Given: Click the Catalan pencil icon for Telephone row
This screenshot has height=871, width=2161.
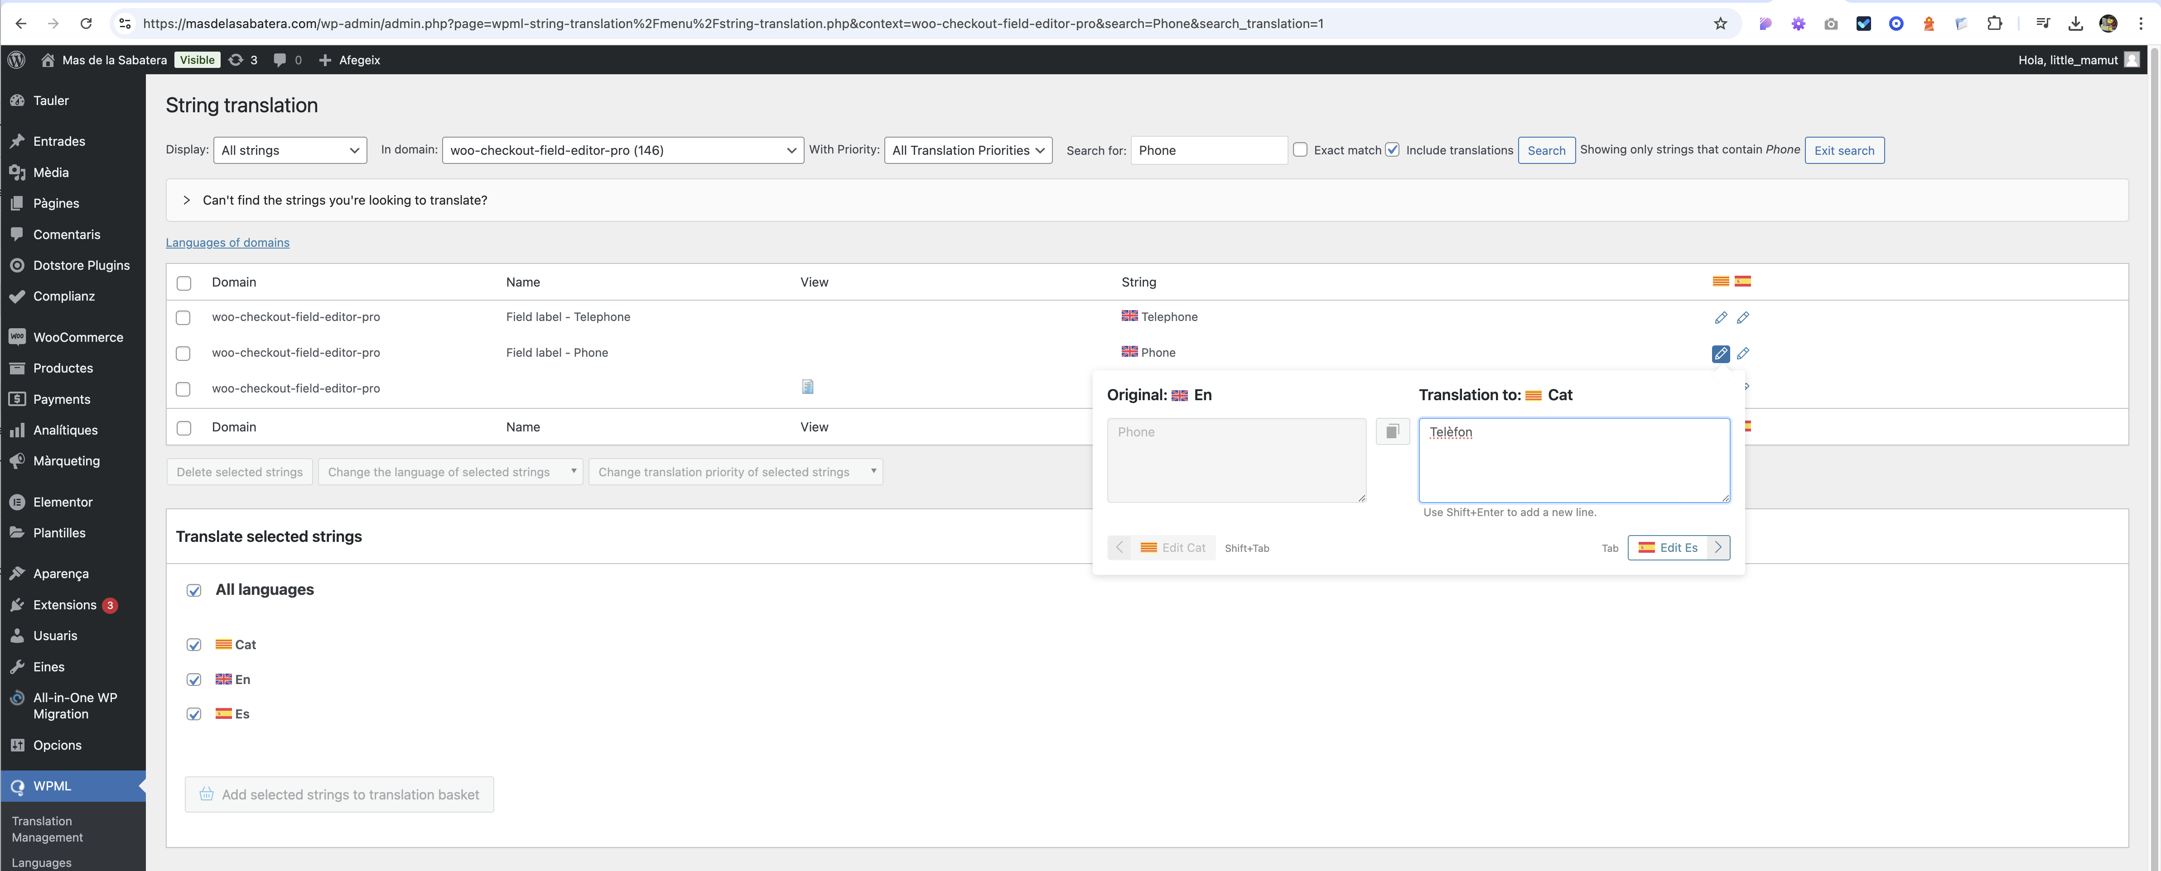Looking at the screenshot, I should pyautogui.click(x=1720, y=318).
